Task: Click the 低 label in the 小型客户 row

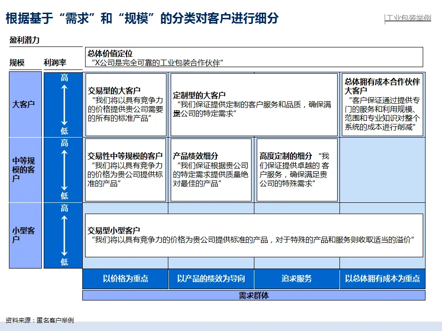Action: click(x=64, y=262)
